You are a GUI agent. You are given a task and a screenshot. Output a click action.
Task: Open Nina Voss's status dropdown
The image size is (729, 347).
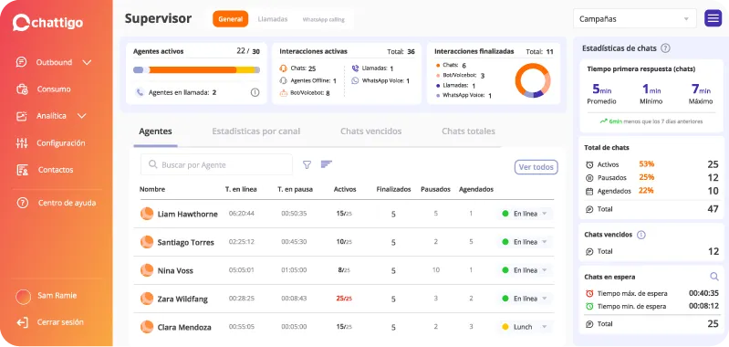(x=525, y=270)
